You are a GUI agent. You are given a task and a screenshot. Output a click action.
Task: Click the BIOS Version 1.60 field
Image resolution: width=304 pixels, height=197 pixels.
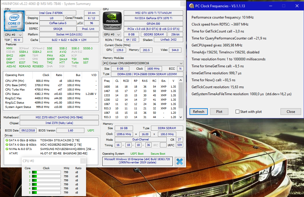(70, 131)
